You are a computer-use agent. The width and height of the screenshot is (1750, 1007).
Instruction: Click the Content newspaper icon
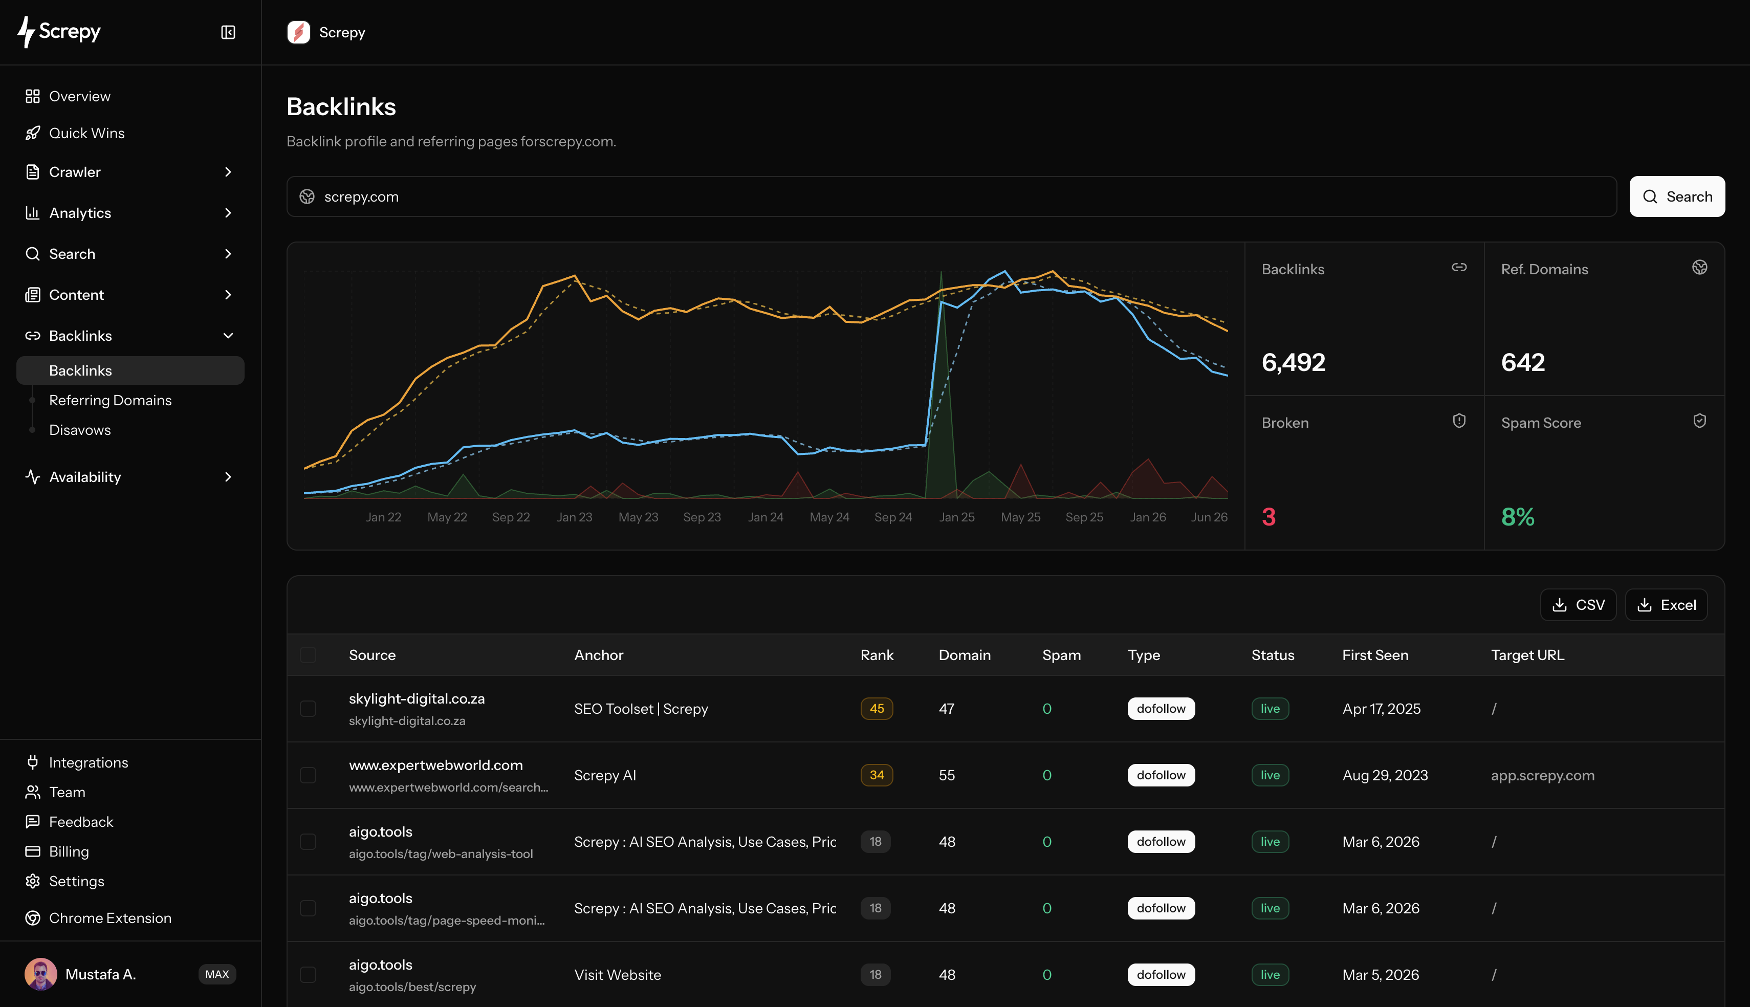pyautogui.click(x=33, y=295)
